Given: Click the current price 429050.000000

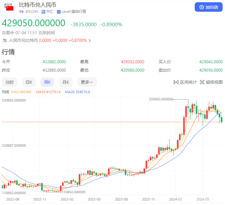Looking at the screenshot, I should pos(34,23).
